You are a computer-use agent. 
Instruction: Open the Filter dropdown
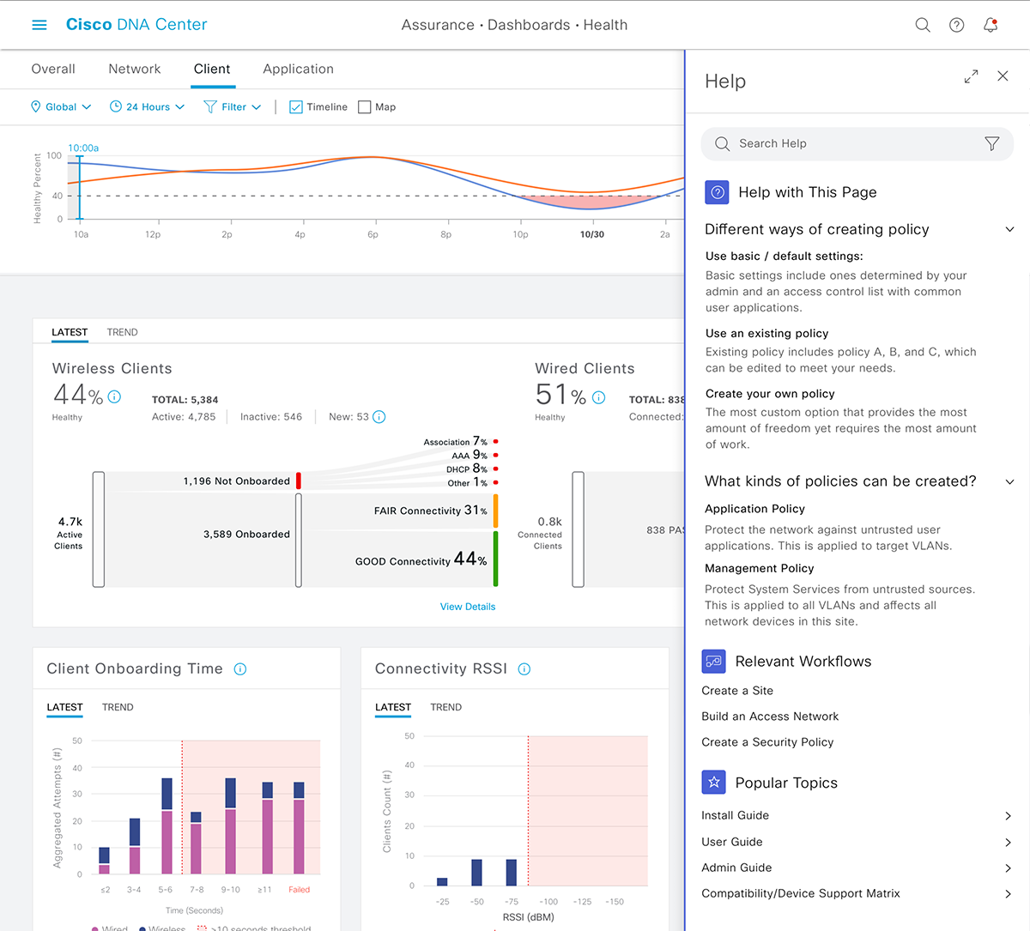[x=233, y=106]
